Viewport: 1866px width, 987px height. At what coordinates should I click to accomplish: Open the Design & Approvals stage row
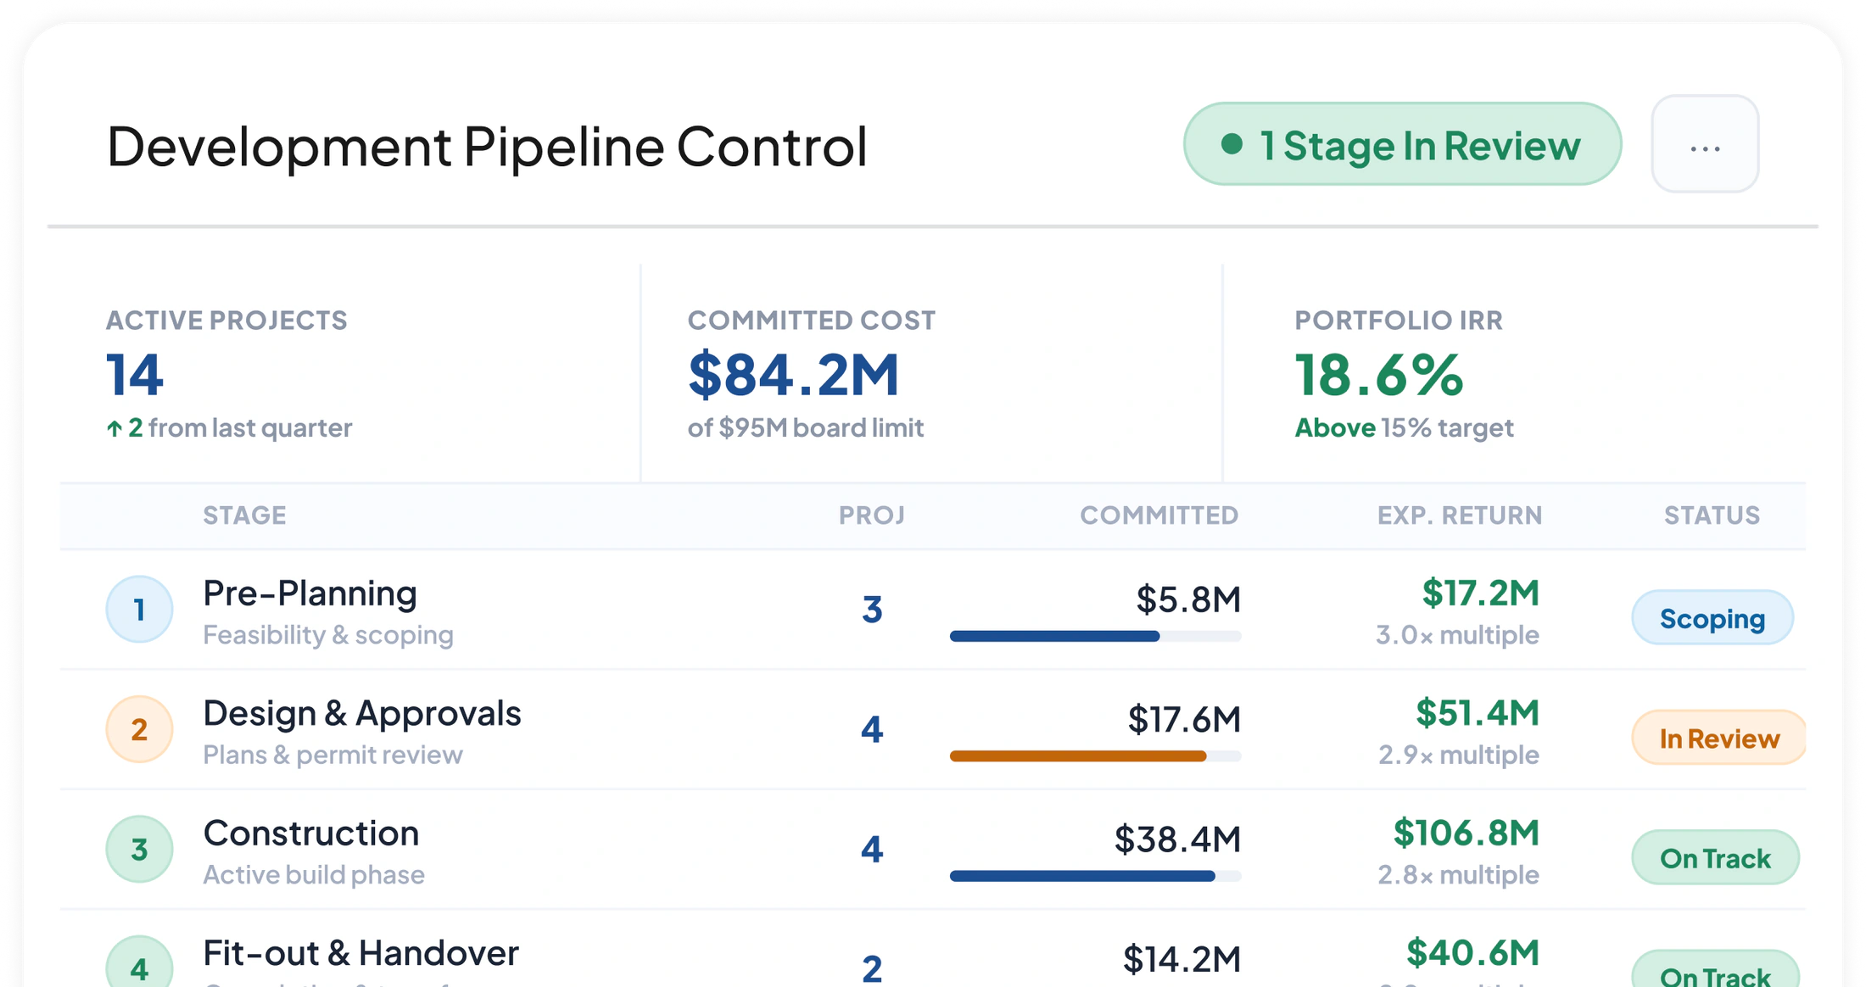932,730
